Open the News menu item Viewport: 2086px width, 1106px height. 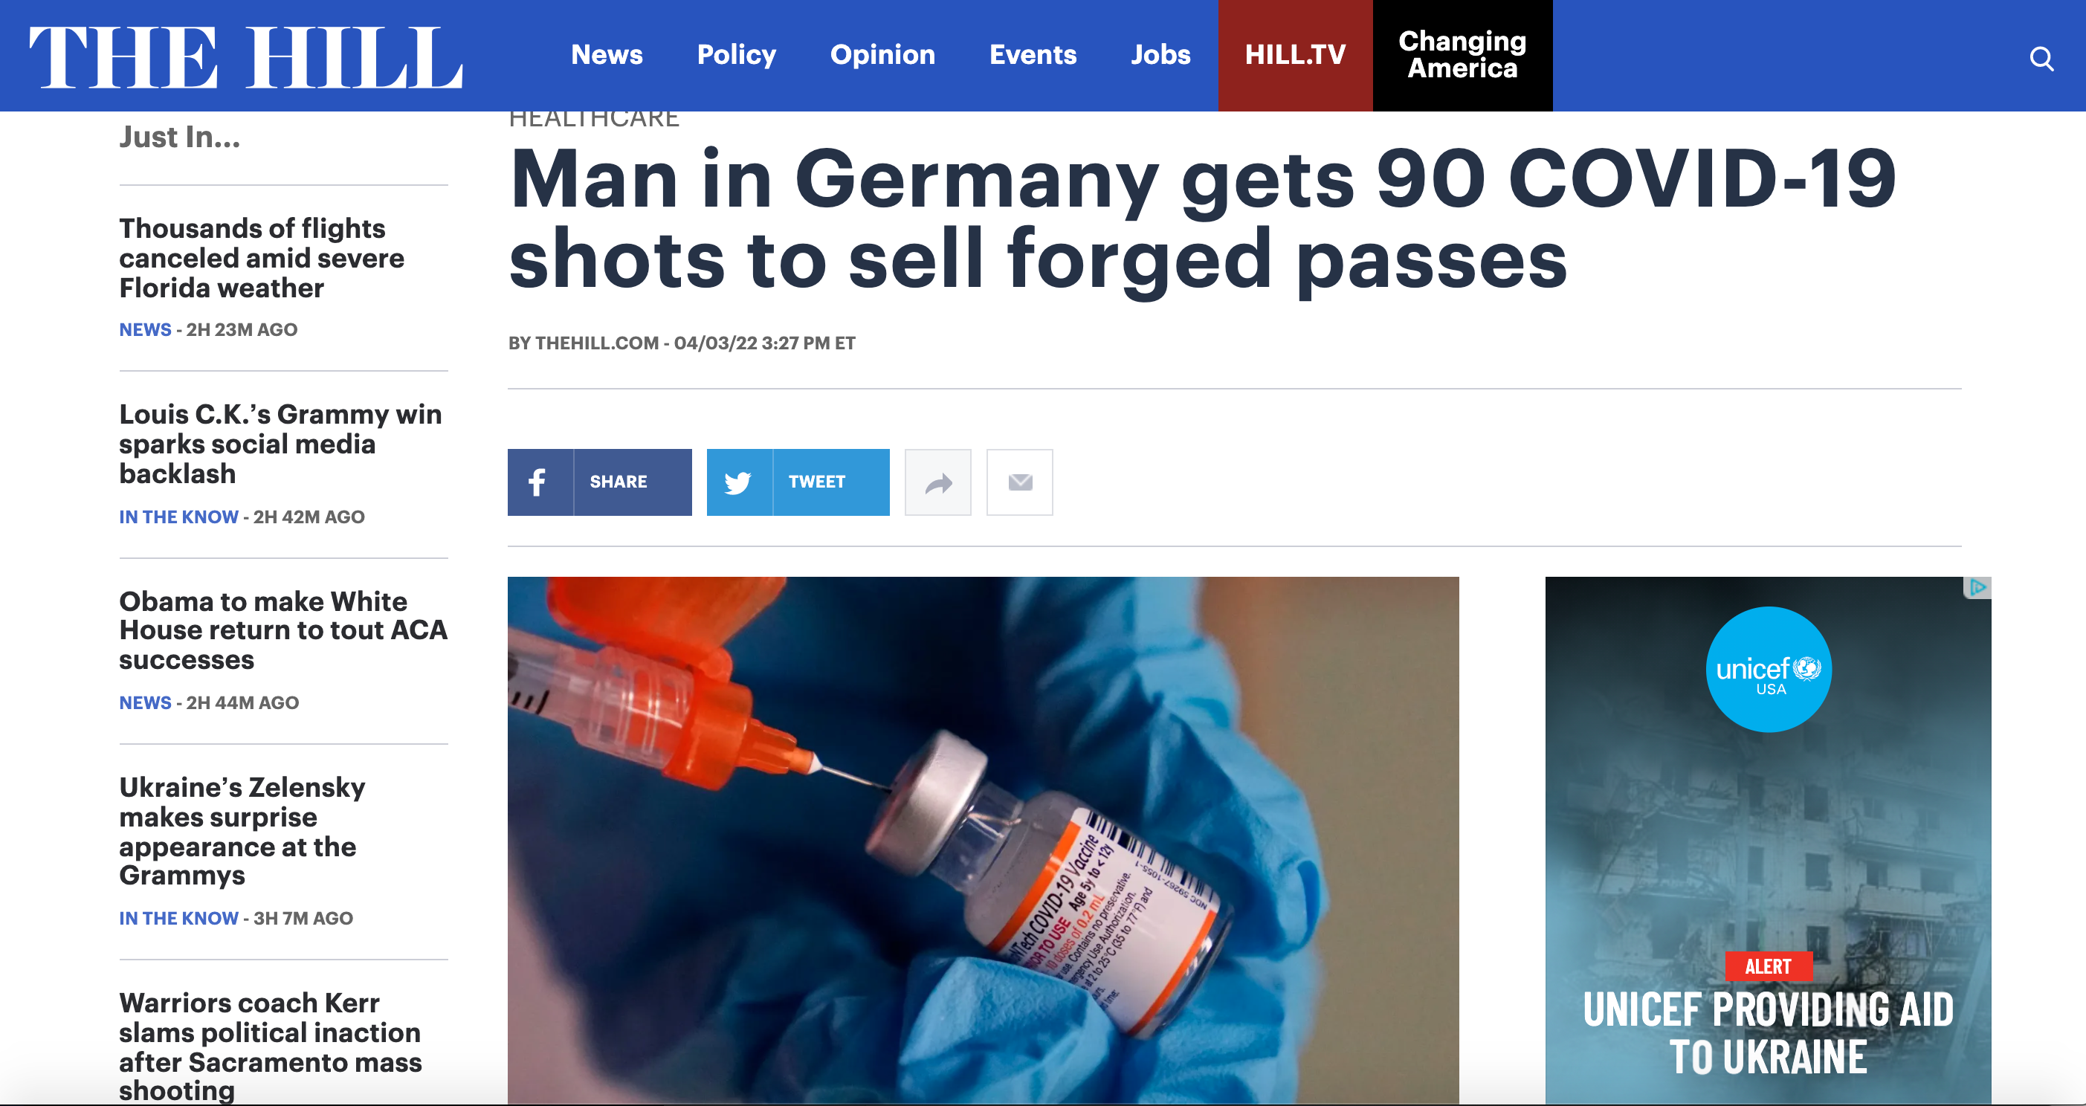(x=607, y=54)
